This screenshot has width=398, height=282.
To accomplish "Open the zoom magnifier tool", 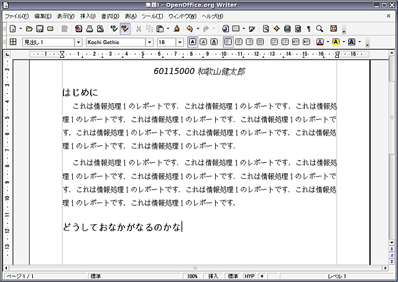I will tap(320, 29).
